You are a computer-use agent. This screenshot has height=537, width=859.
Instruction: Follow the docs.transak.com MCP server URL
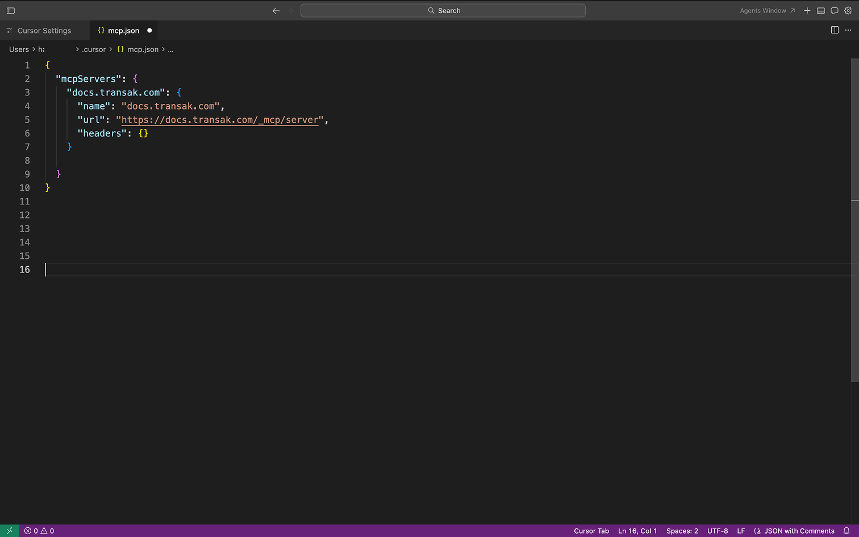(x=219, y=120)
